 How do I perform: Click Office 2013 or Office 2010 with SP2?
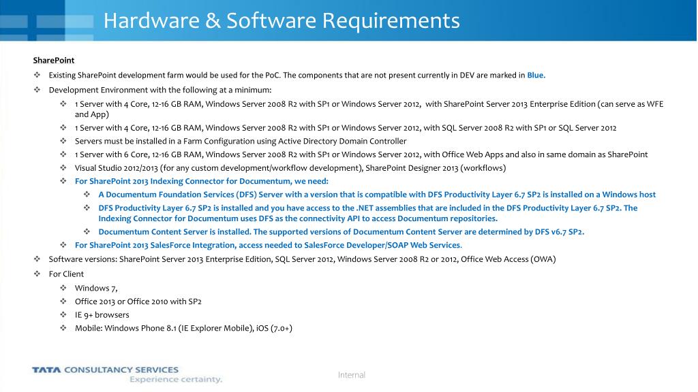click(138, 301)
